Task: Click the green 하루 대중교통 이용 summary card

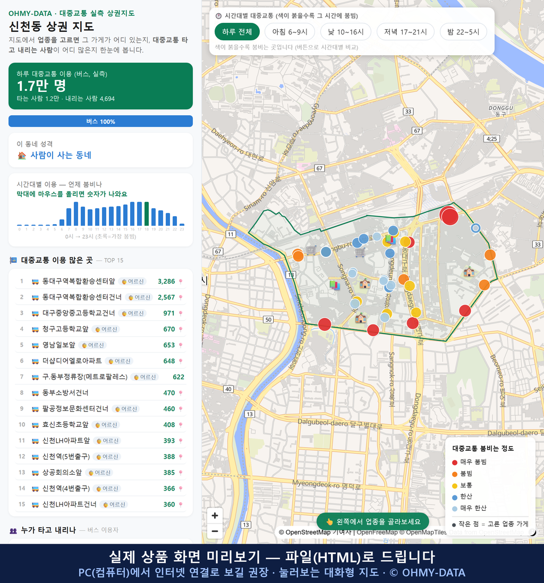Action: (100, 86)
